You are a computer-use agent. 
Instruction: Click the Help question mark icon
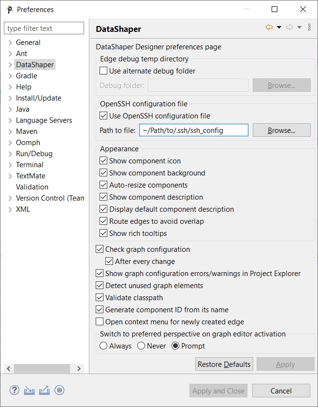14,390
